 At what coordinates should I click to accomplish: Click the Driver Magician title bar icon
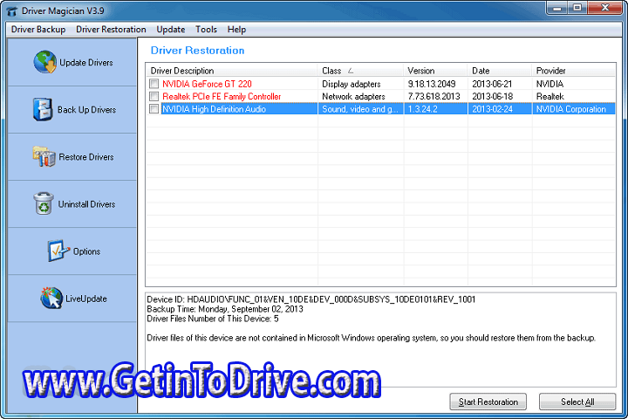pos(12,10)
